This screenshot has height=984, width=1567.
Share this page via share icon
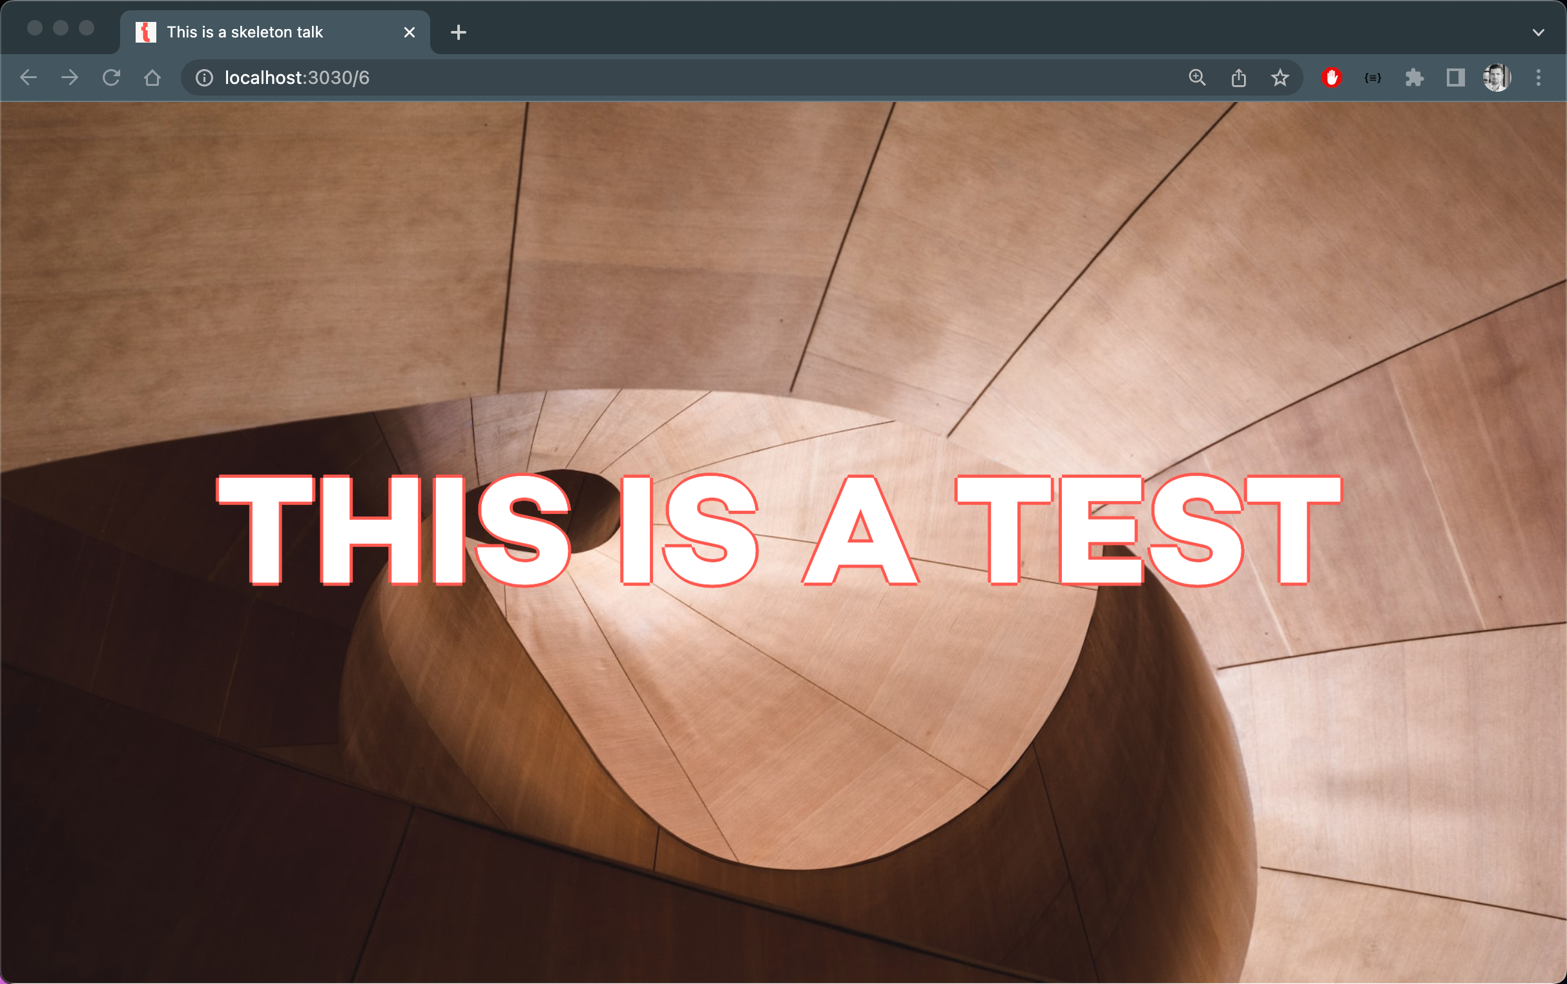[1238, 78]
